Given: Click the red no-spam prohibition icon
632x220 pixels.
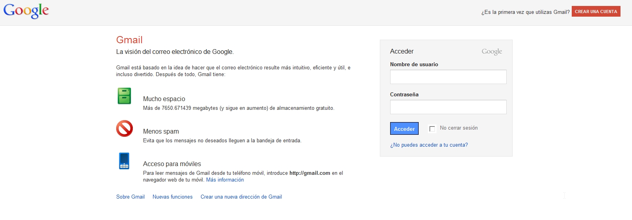Looking at the screenshot, I should (124, 128).
